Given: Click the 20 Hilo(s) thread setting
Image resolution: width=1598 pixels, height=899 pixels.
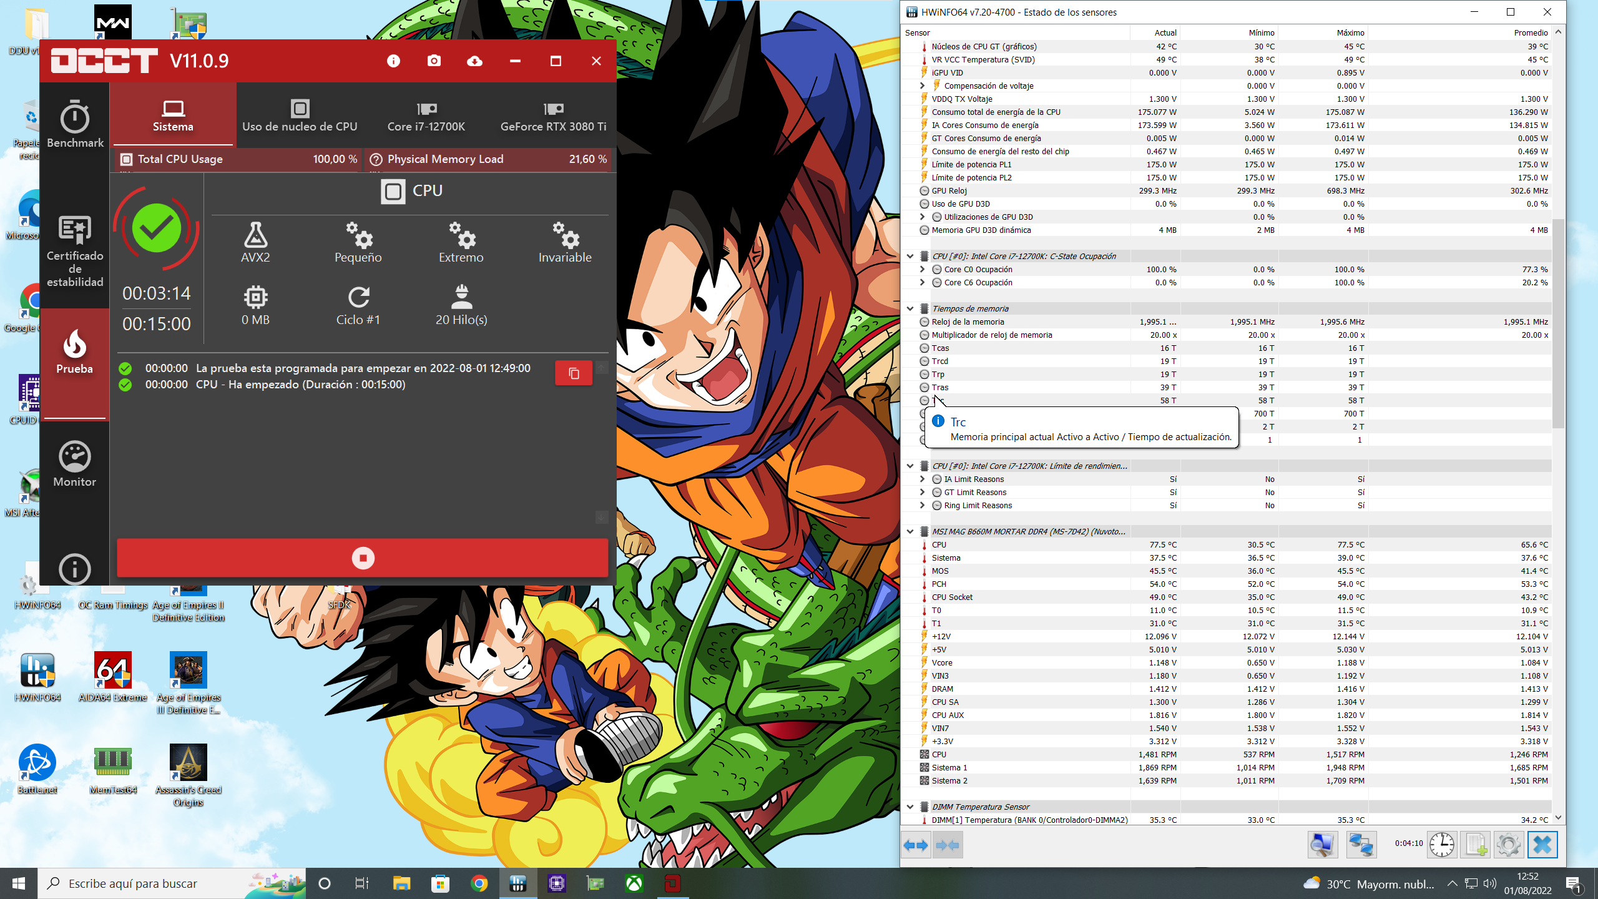Looking at the screenshot, I should click(x=461, y=305).
